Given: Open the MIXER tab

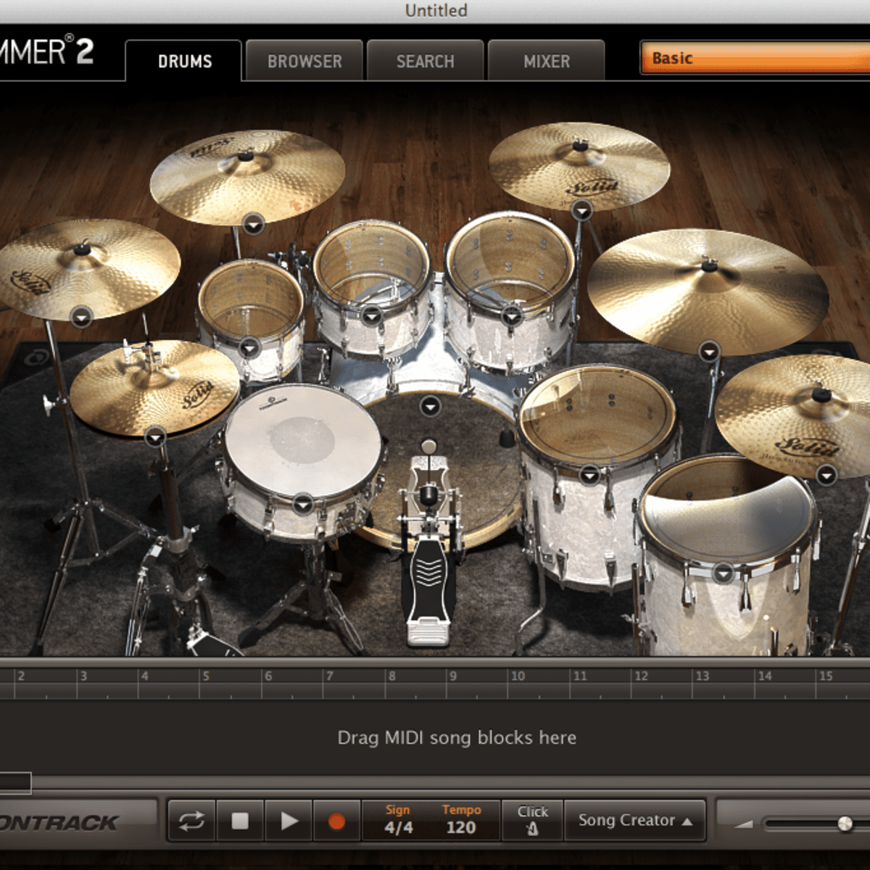Looking at the screenshot, I should point(547,61).
